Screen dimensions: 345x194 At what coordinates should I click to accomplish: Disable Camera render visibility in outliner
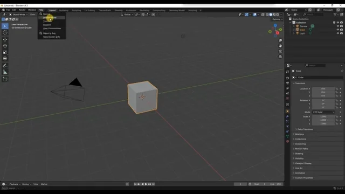point(341,26)
